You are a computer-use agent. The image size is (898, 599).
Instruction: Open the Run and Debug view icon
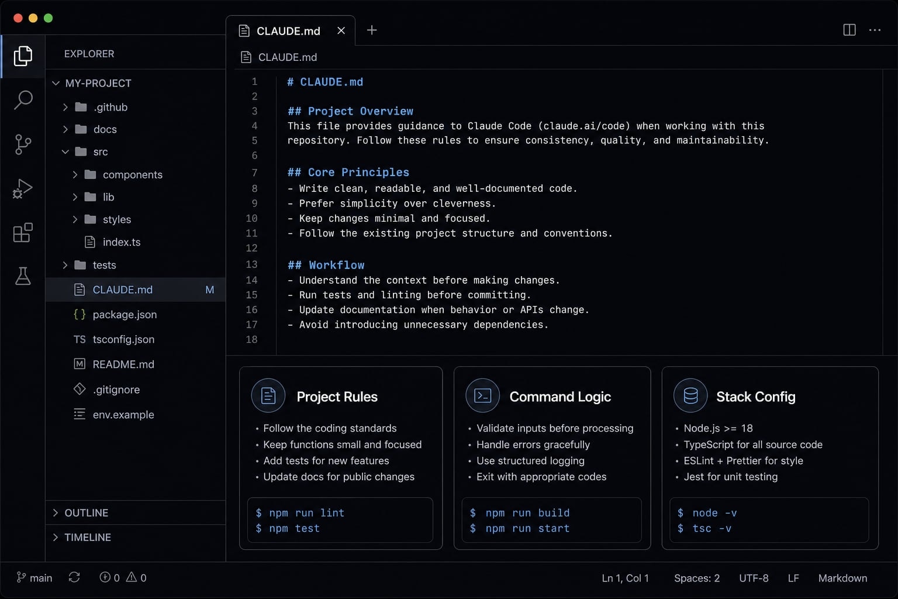coord(23,188)
